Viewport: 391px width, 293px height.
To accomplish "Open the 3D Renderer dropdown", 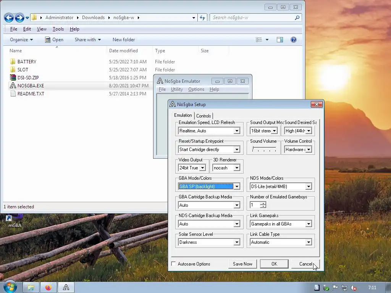I will [237, 168].
